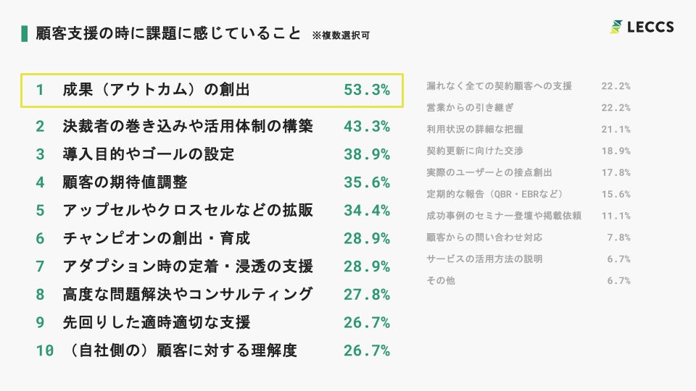
Task: Click the highlighted 成果（アウトカム）の創出 row
Action: point(212,90)
